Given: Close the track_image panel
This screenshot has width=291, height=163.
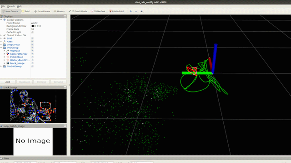Looking at the screenshot, I should [x=65, y=87].
